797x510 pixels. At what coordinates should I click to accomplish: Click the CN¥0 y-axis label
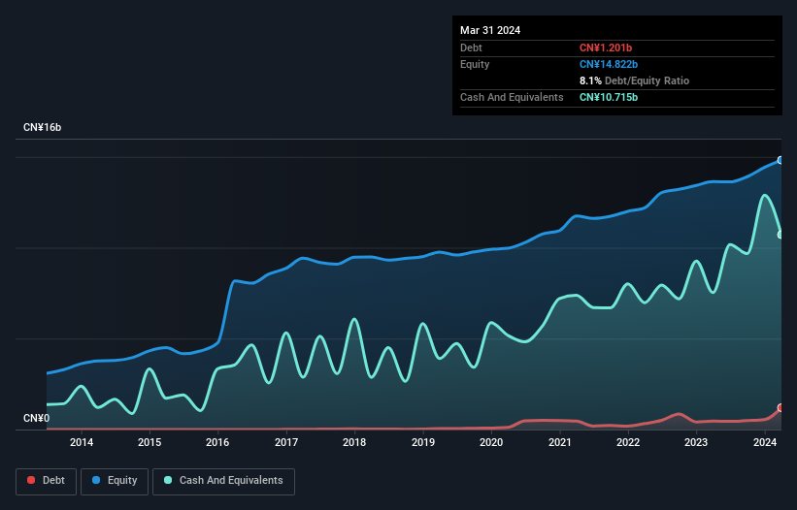click(x=36, y=419)
